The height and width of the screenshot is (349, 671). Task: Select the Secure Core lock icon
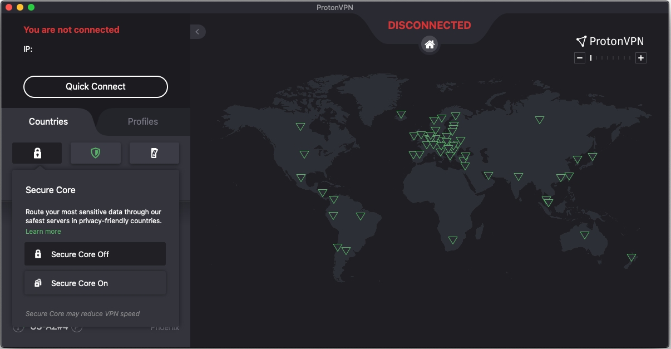click(37, 153)
